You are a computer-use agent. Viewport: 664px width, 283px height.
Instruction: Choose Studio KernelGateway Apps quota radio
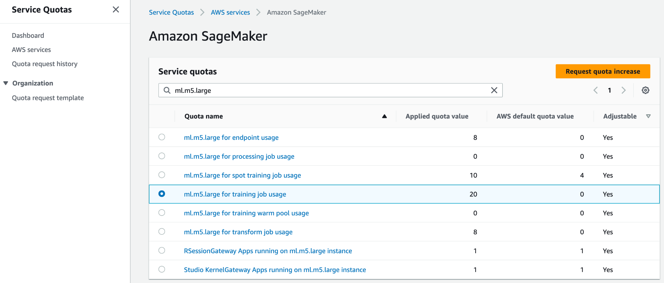pyautogui.click(x=162, y=269)
